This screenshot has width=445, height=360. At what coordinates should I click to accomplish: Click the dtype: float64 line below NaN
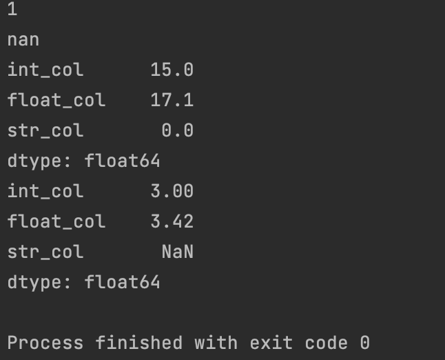click(83, 282)
